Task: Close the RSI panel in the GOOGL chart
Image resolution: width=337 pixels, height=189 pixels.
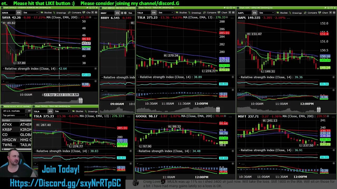Action: tap(233, 151)
